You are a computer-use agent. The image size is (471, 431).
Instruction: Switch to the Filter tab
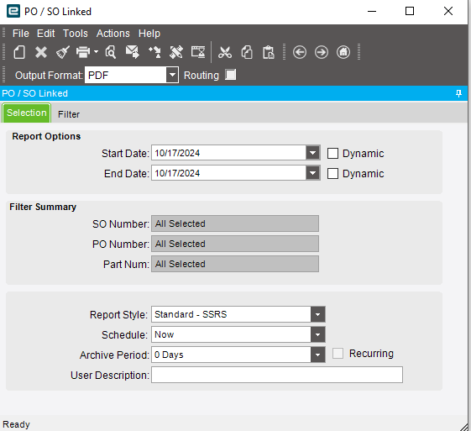pos(69,114)
